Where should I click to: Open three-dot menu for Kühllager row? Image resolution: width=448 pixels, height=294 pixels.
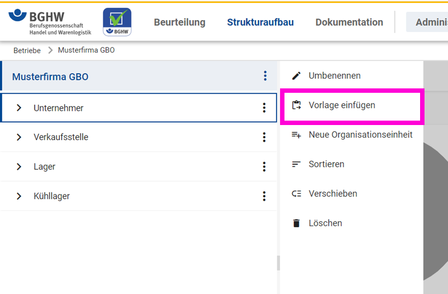coord(264,196)
